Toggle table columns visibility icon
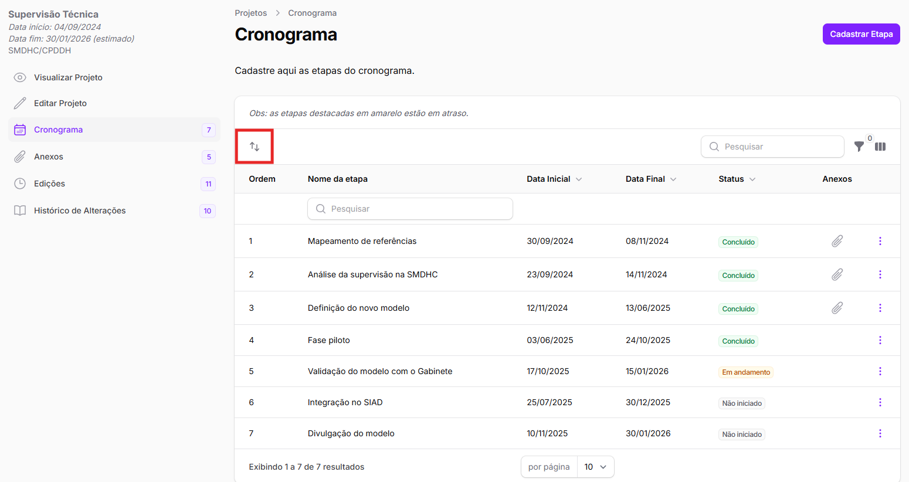Viewport: 909px width, 482px height. click(x=880, y=147)
